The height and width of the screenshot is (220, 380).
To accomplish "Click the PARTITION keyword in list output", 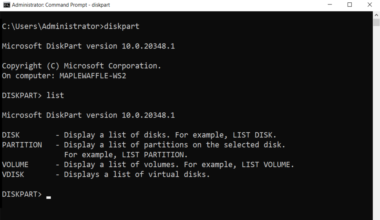I will pyautogui.click(x=22, y=145).
